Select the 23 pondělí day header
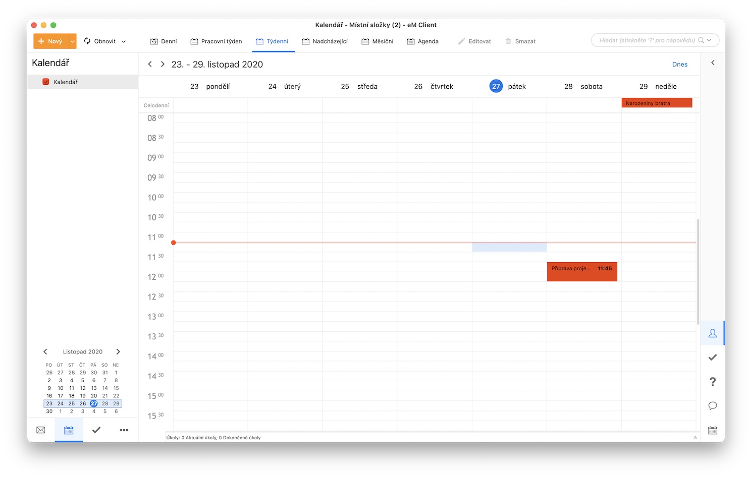 [210, 87]
